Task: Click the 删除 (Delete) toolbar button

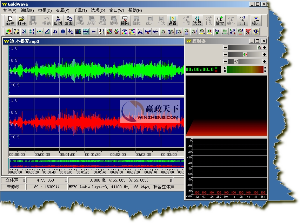Action: click(x=125, y=21)
